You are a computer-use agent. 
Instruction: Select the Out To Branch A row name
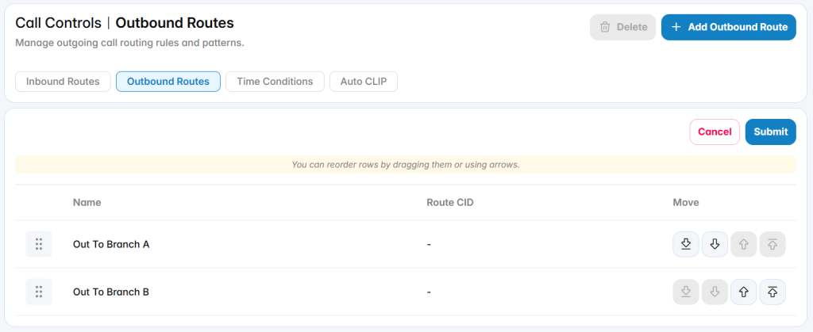tap(111, 245)
